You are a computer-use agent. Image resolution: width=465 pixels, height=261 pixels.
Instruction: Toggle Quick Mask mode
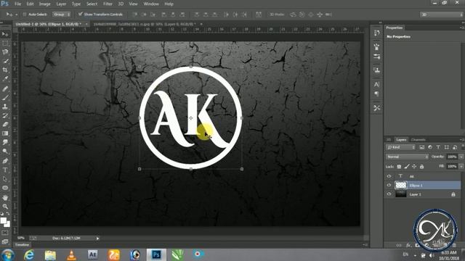coord(5,233)
